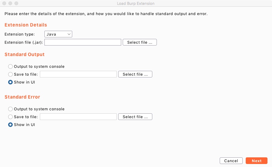Click the red close window button
272x167 pixels.
pyautogui.click(x=4, y=3)
